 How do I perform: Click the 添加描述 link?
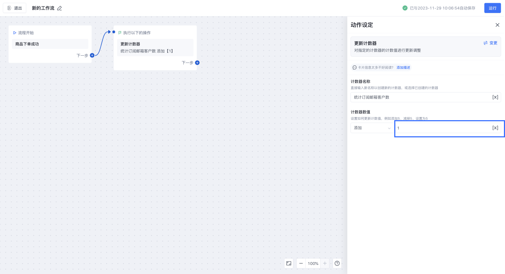coord(403,67)
